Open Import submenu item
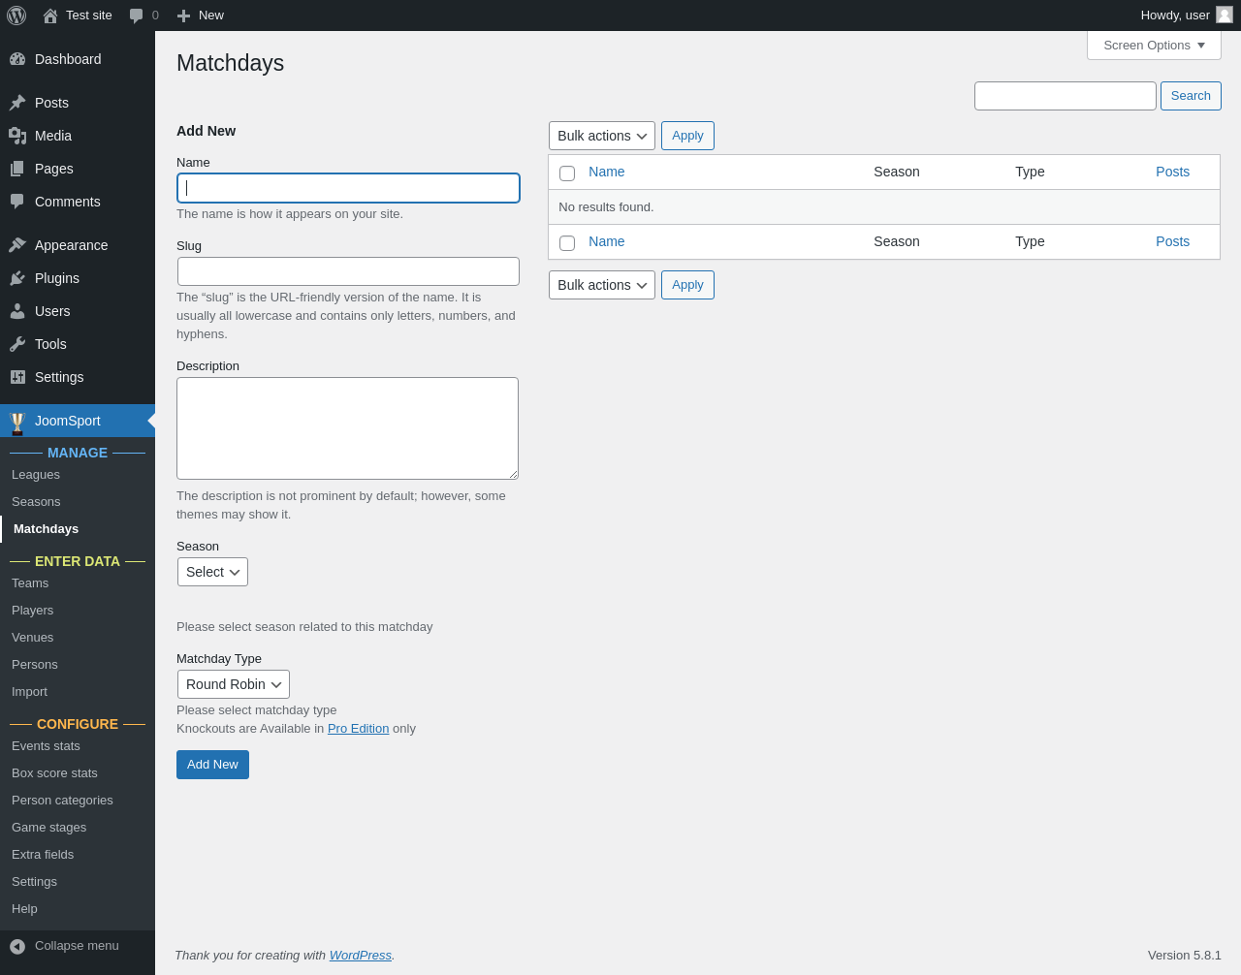Image resolution: width=1241 pixels, height=975 pixels. click(29, 692)
